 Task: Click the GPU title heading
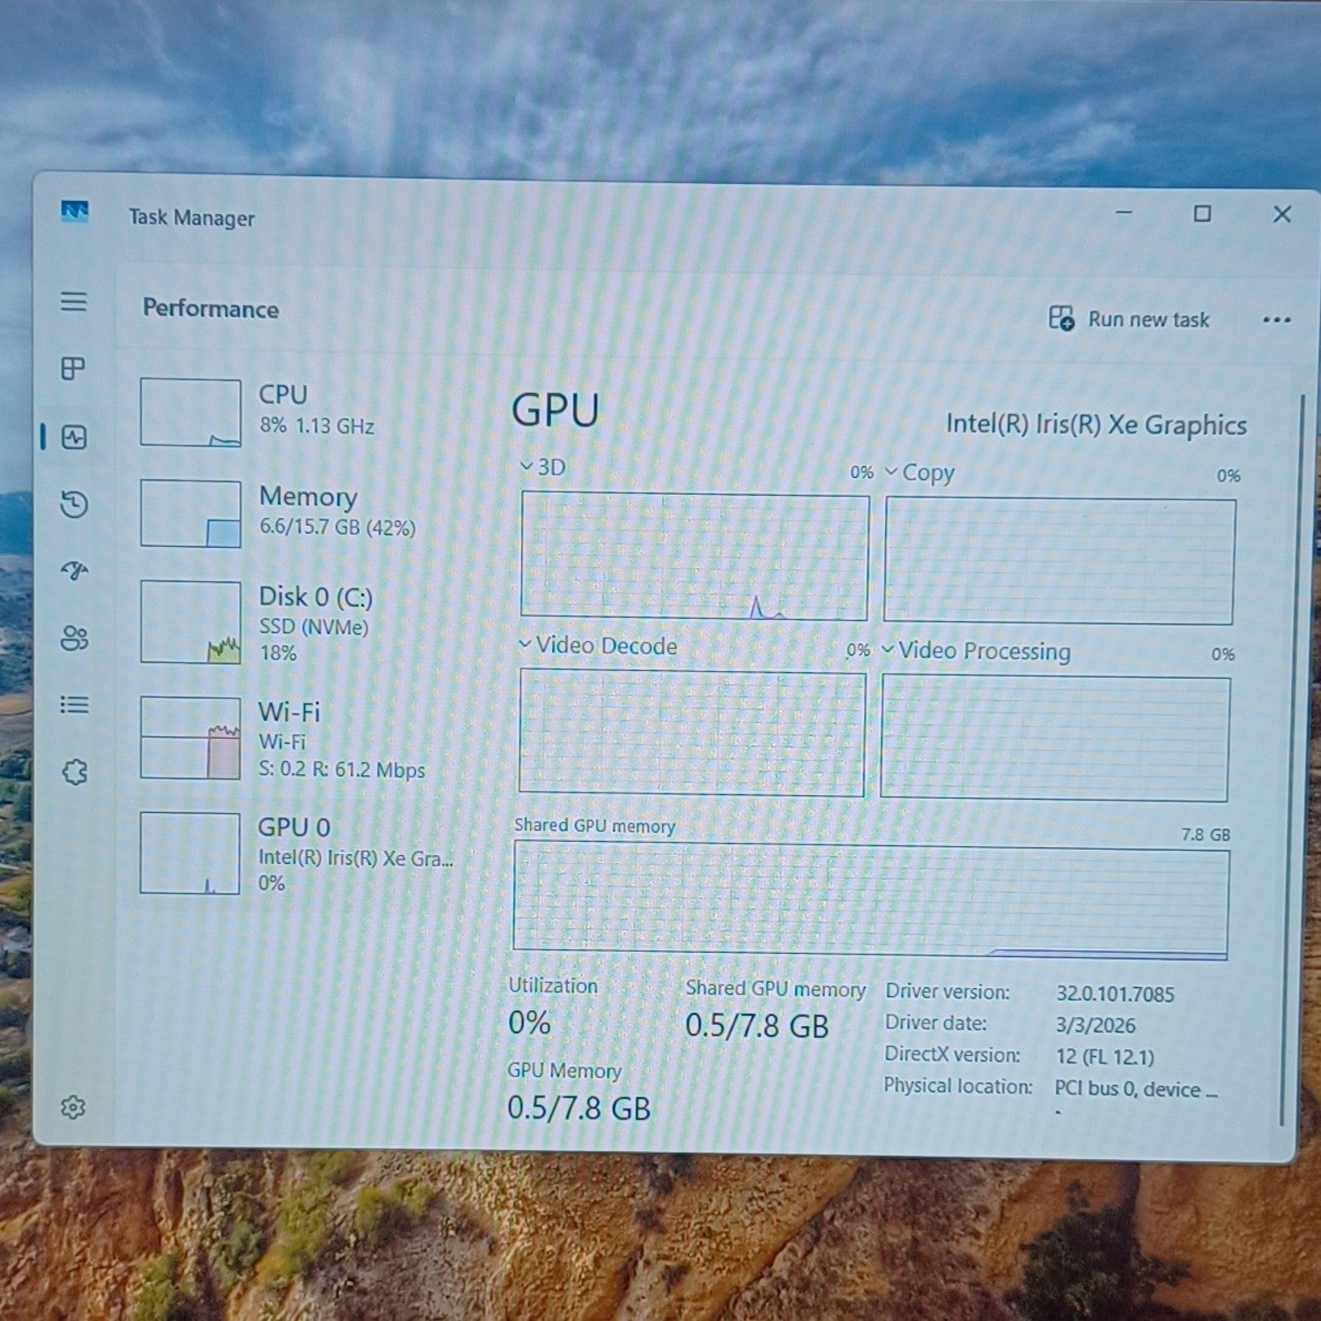tap(556, 410)
